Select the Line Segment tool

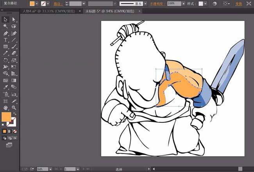(14, 40)
